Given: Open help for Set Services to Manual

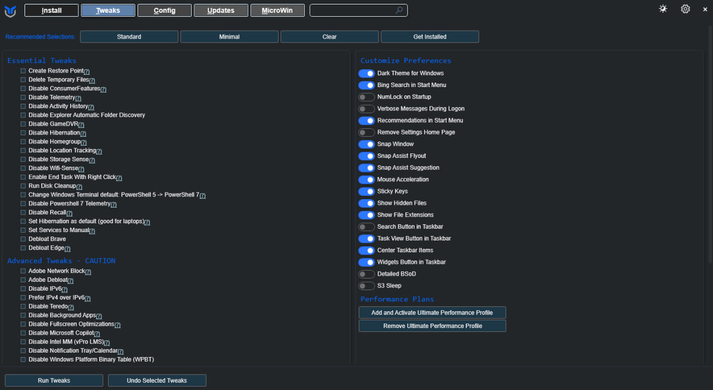Looking at the screenshot, I should click(x=92, y=231).
